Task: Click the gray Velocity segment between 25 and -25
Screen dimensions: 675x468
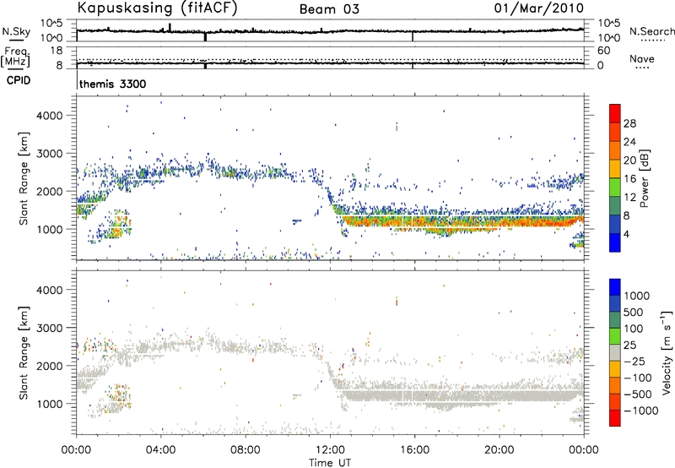Action: pyautogui.click(x=615, y=352)
